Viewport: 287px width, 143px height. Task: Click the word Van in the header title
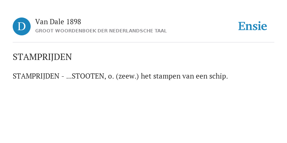[41, 22]
